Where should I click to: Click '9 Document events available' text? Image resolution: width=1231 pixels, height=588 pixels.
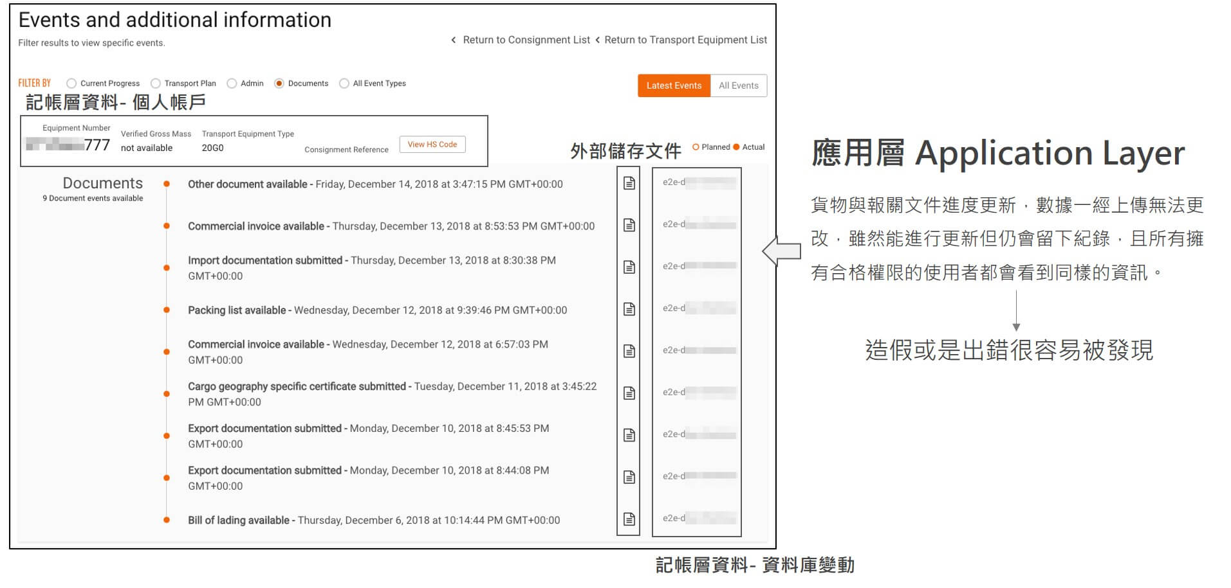[93, 199]
